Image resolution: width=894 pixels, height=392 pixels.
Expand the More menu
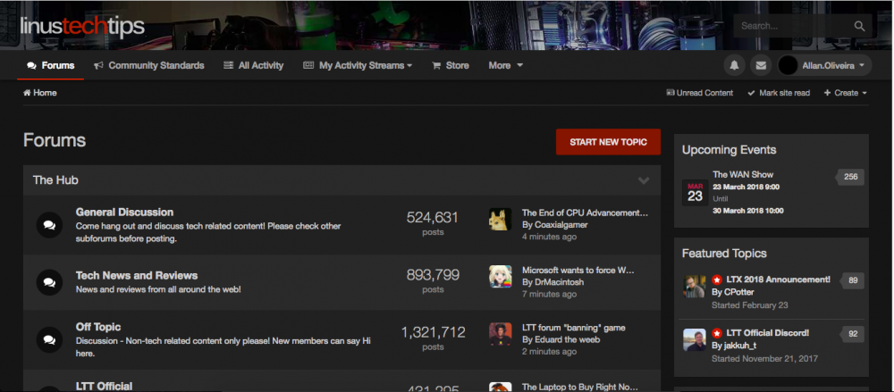click(x=506, y=65)
